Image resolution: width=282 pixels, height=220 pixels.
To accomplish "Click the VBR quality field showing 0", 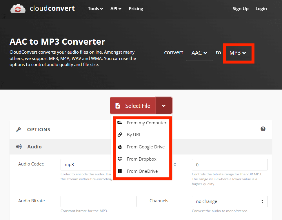I will point(230,165).
